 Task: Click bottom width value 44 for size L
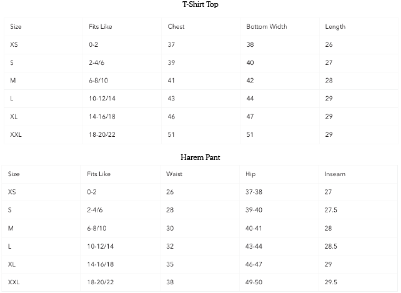click(x=250, y=99)
